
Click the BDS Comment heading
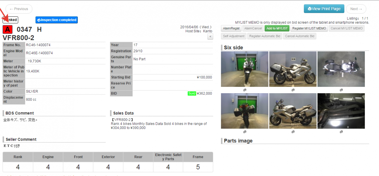coord(20,113)
